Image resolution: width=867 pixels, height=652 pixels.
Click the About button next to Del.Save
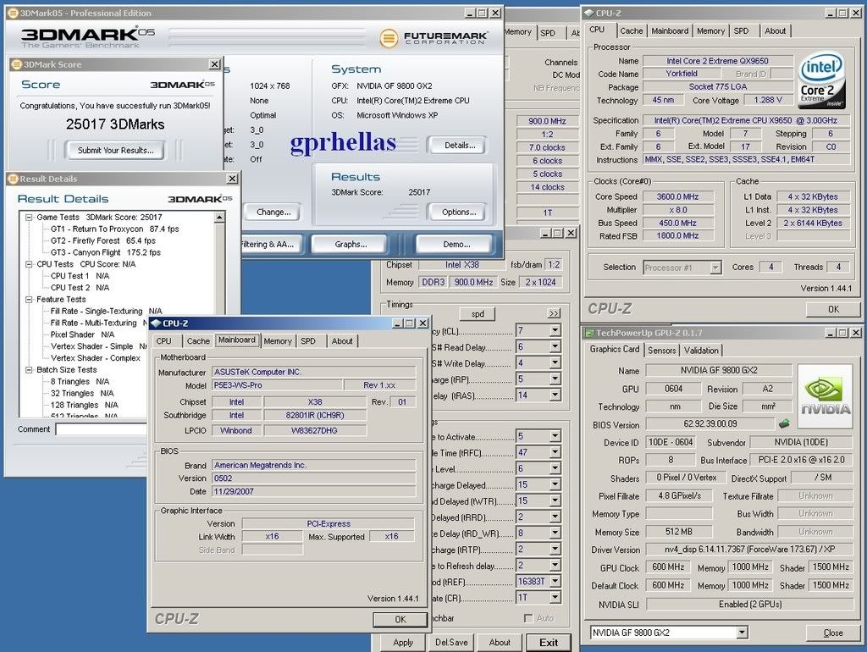tap(500, 642)
